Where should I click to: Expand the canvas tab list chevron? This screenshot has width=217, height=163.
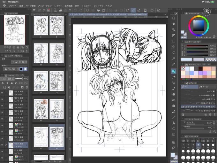[166, 14]
